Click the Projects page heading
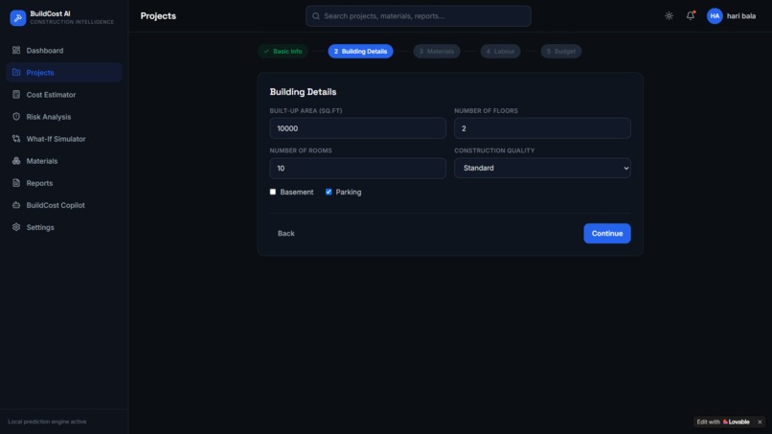Screen dimensions: 772x434 tap(158, 15)
